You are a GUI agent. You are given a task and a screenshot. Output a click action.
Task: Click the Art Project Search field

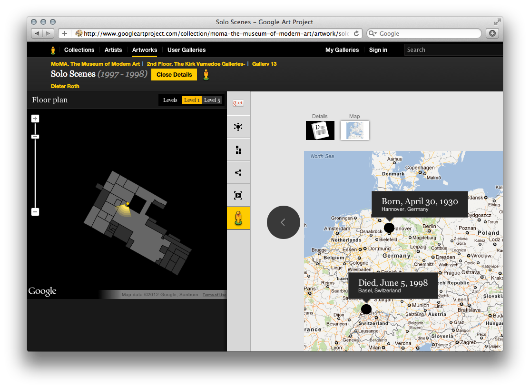point(452,50)
